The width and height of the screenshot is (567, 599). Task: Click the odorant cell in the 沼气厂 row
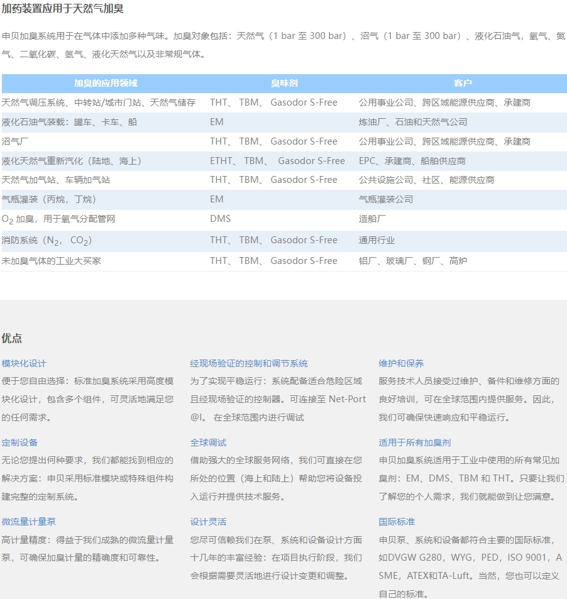tap(273, 141)
